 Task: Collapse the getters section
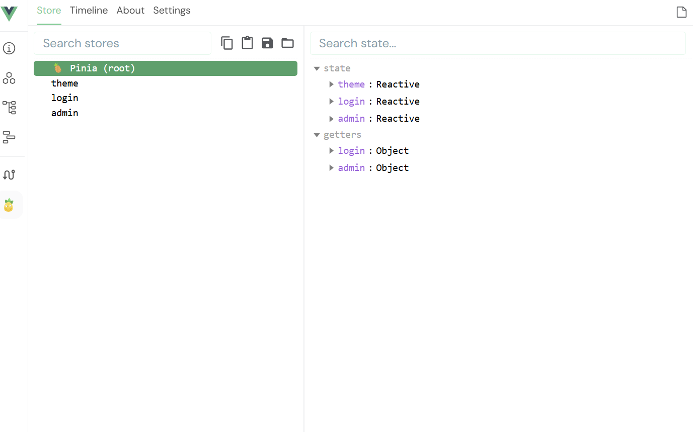pos(317,135)
